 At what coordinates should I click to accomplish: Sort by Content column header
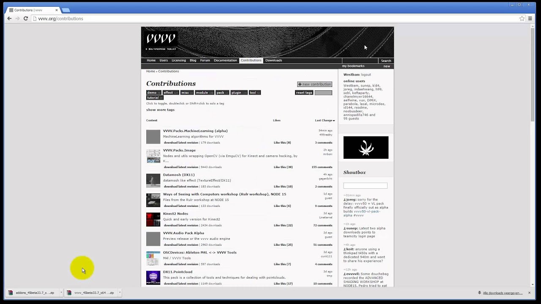pos(152,120)
